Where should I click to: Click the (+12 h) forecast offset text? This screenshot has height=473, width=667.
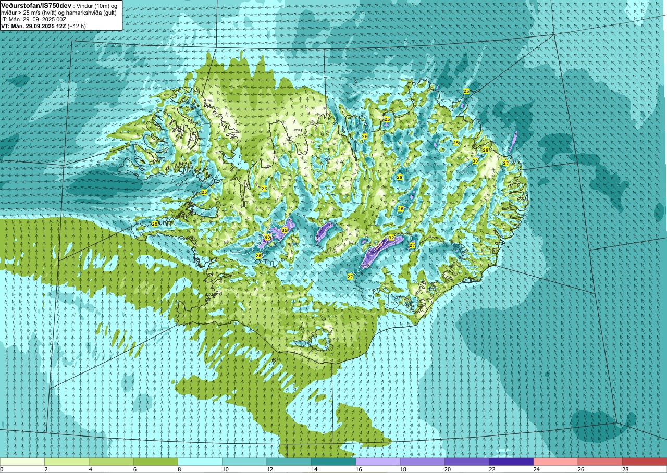click(x=77, y=26)
